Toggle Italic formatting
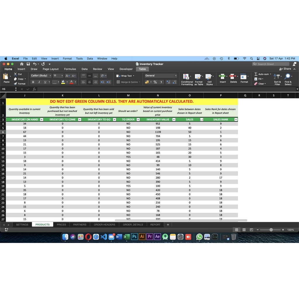This screenshot has height=299, width=299. (x=39, y=82)
